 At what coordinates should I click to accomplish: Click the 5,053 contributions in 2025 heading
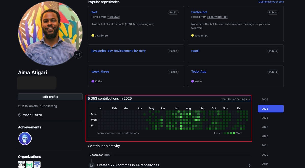click(110, 98)
